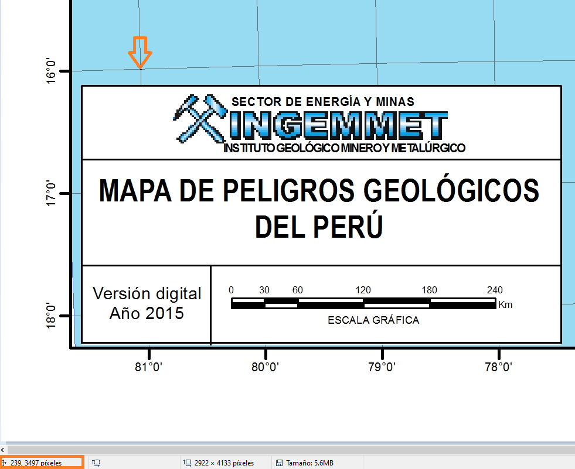Click the '2922 × 4133 píxeles' image size text
The width and height of the screenshot is (575, 469).
[224, 463]
